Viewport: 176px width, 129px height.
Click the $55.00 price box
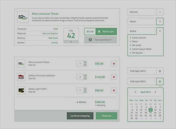90,32
